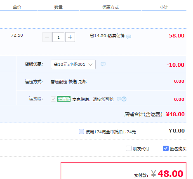Open the 省10元:小杨001 store discount dropdown
The image size is (193, 179).
click(x=73, y=64)
